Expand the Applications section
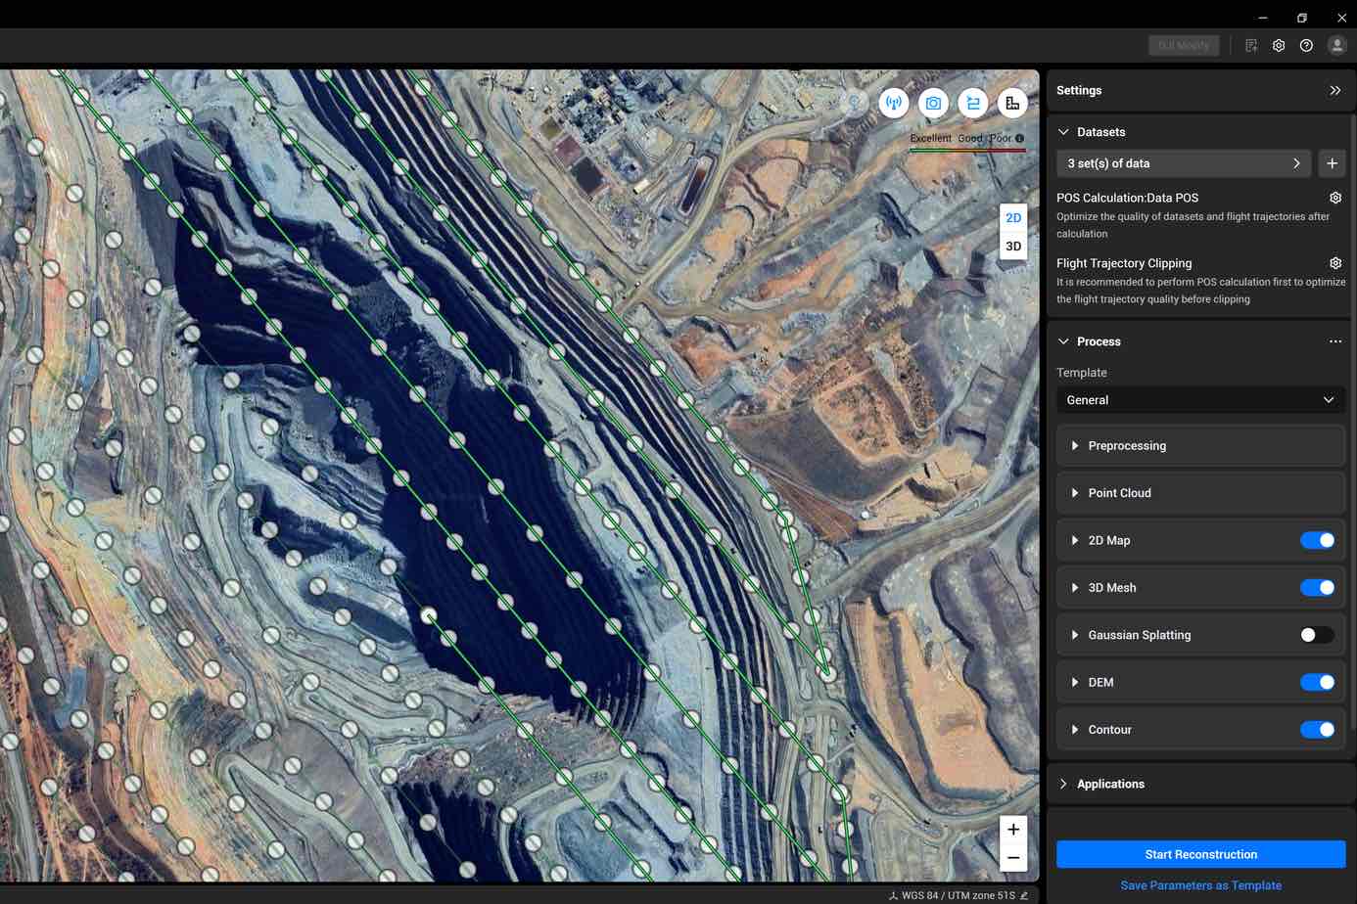 point(1110,784)
